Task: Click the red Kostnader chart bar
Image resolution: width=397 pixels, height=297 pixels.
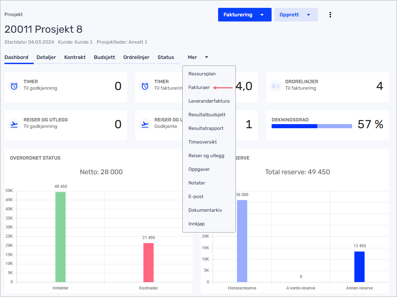Action: coord(148,262)
